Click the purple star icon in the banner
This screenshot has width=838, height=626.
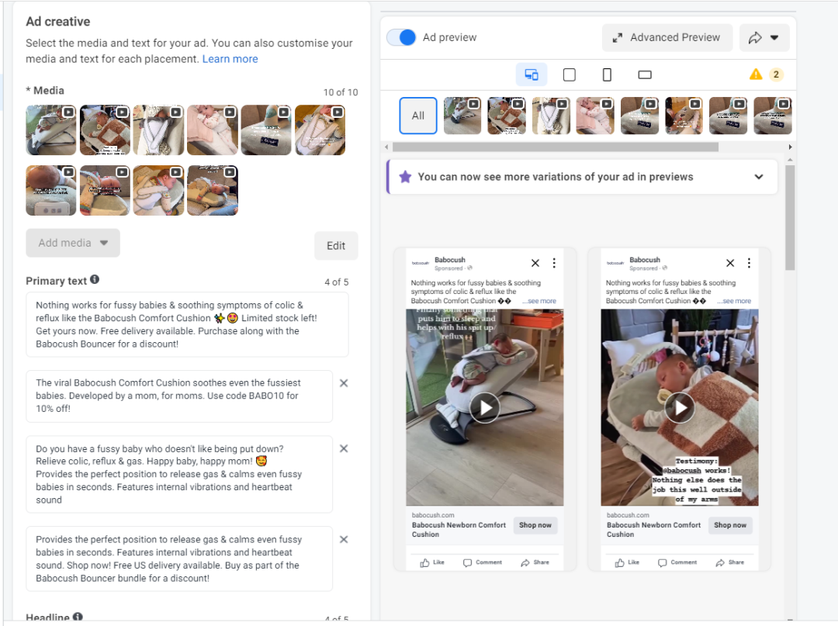pos(405,177)
